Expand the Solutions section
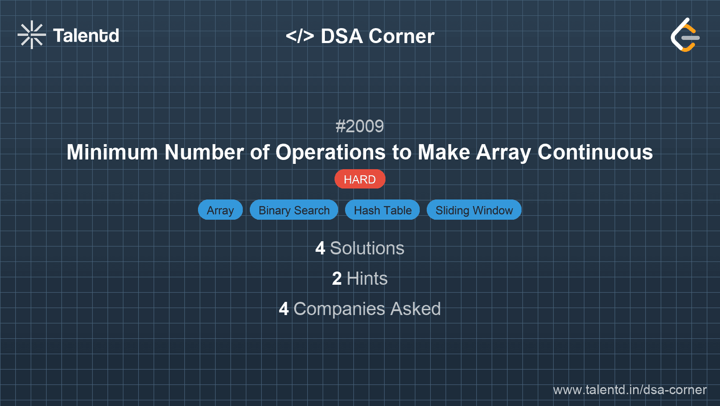This screenshot has height=406, width=720. (x=360, y=248)
